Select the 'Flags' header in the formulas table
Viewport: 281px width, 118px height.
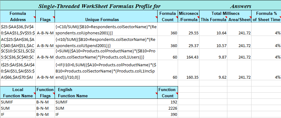[x=45, y=16]
